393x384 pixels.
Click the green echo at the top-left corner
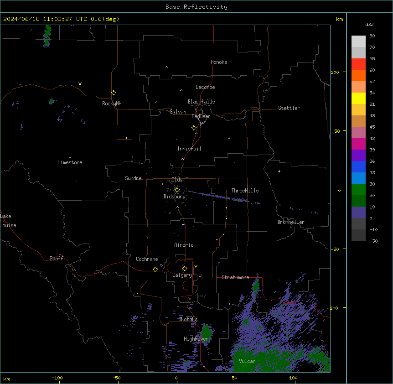[47, 36]
